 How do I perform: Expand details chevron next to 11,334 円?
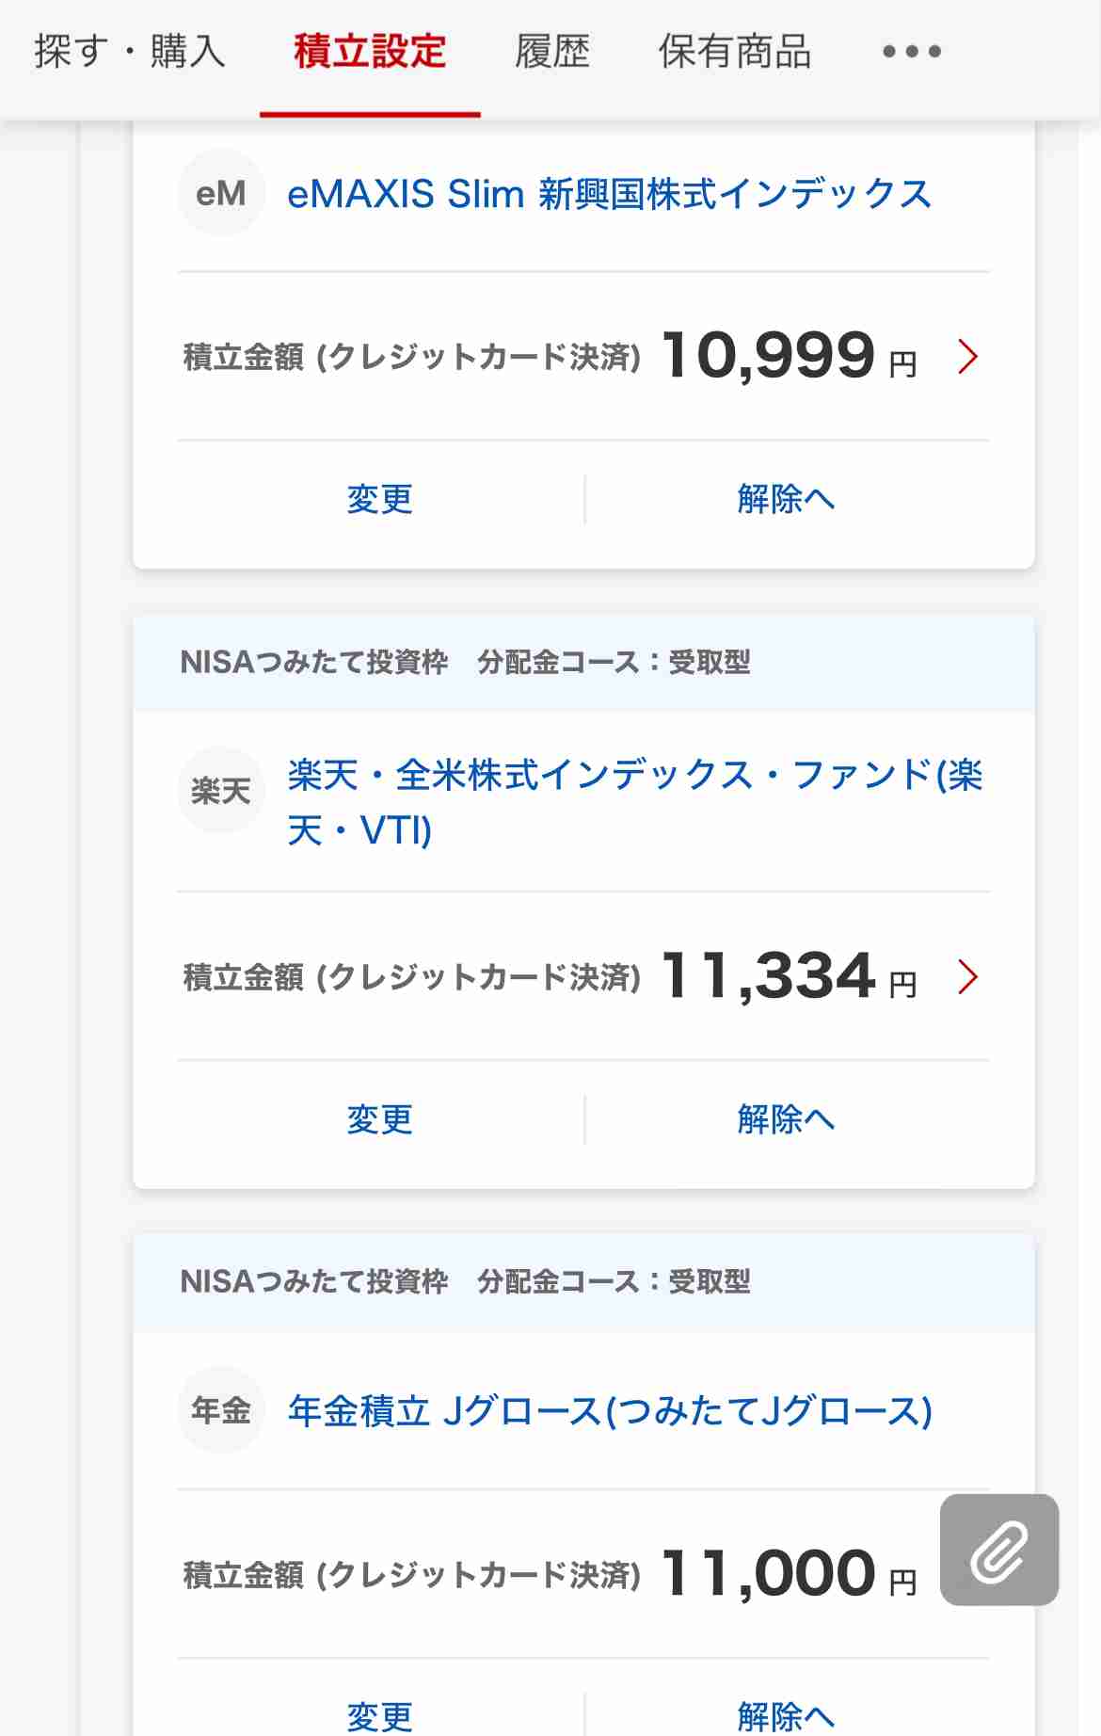968,977
